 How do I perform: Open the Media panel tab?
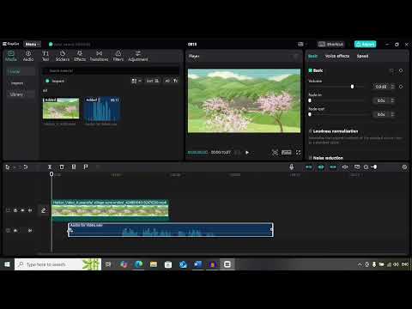click(x=11, y=56)
